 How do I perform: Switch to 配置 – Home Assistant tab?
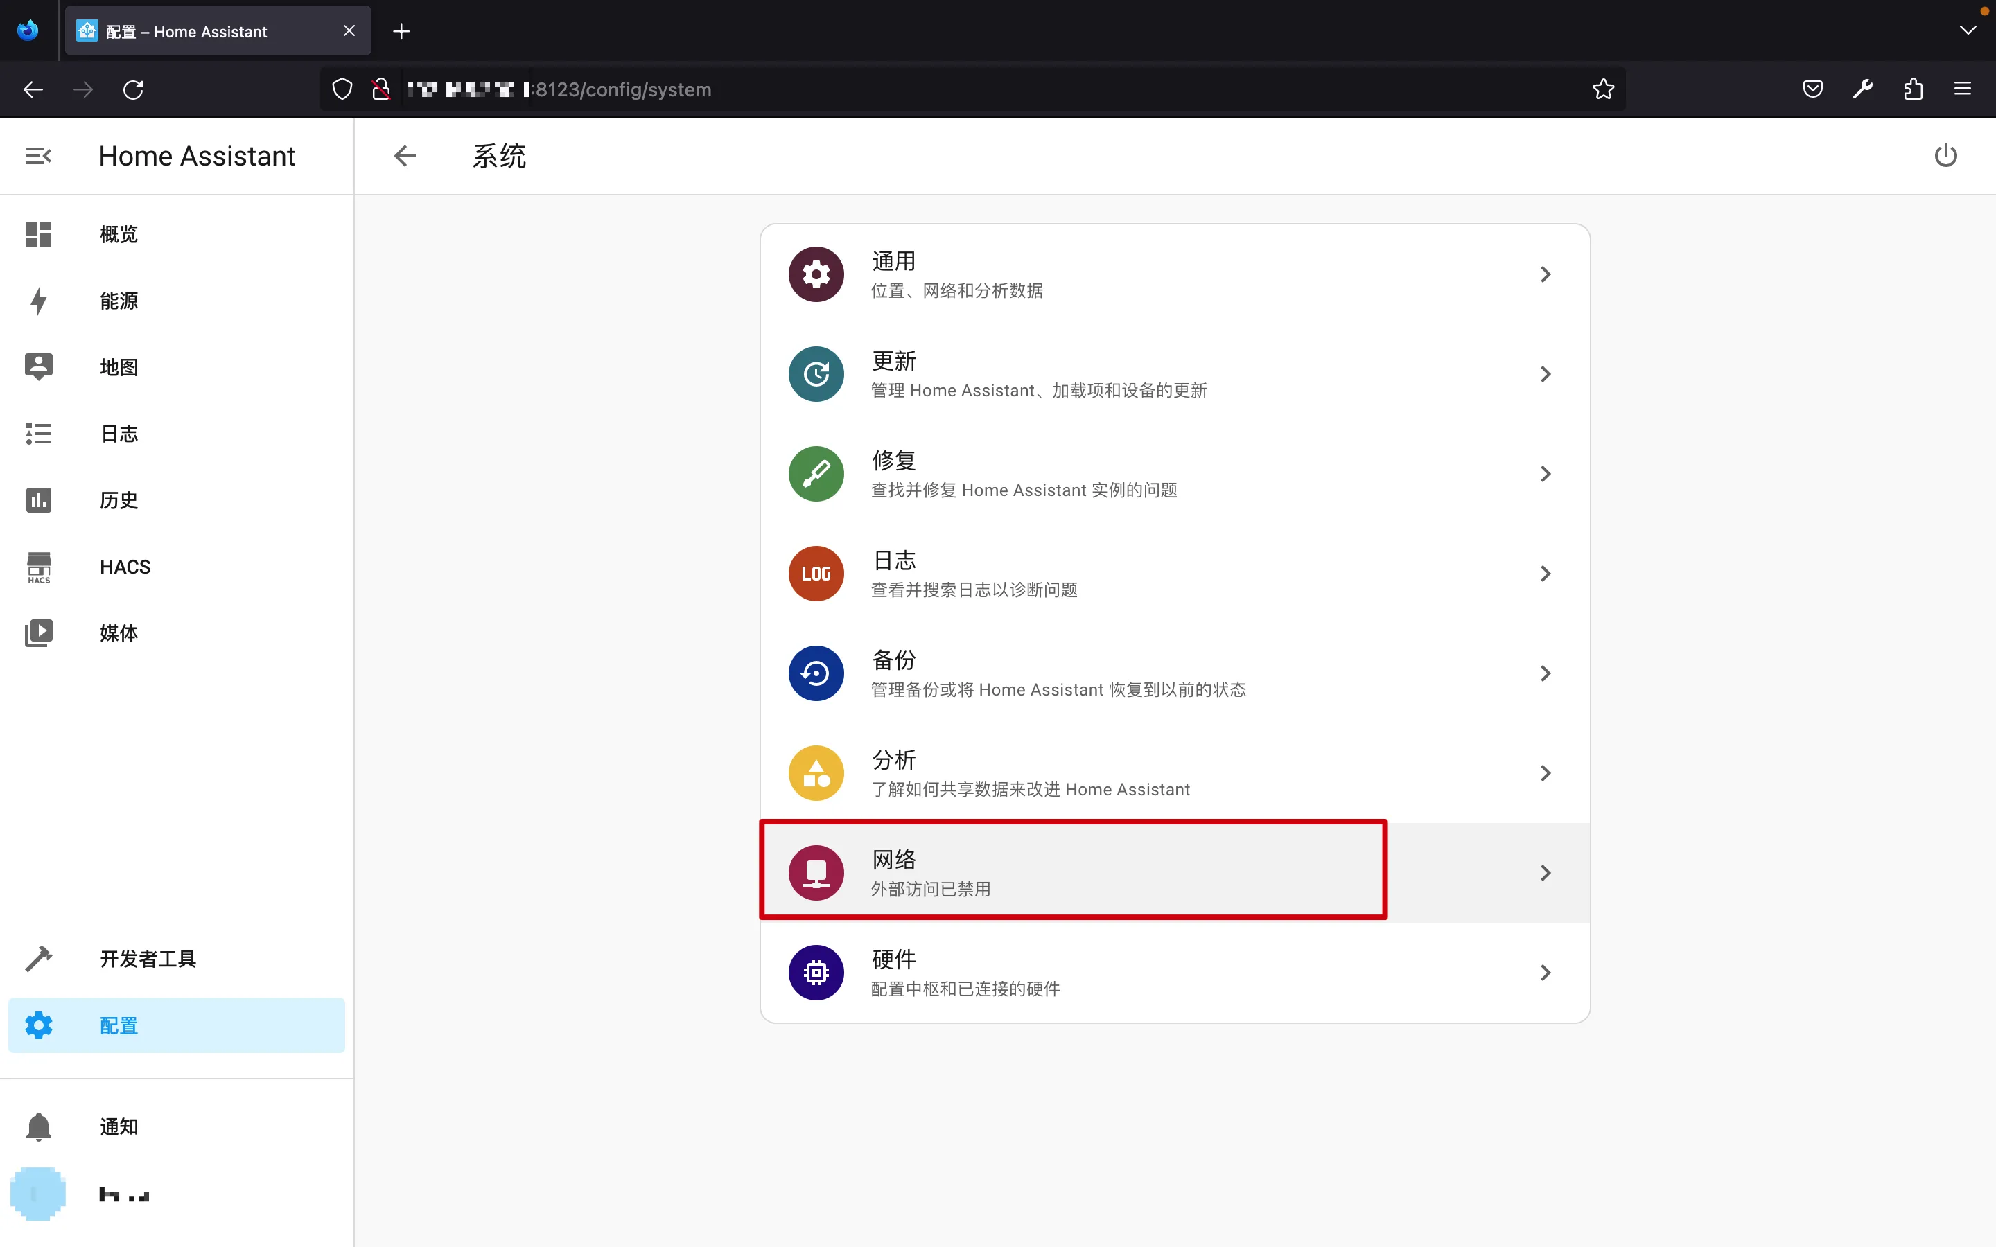click(x=218, y=30)
